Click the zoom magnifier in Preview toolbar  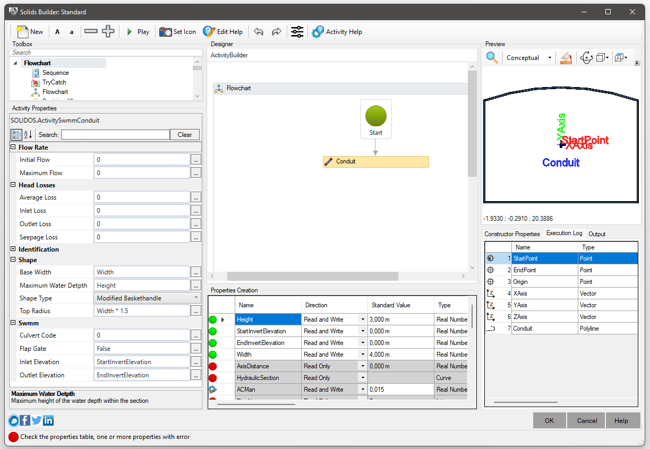492,58
